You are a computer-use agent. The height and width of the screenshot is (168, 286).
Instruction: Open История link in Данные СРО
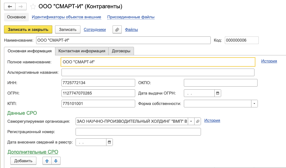pos(212,120)
